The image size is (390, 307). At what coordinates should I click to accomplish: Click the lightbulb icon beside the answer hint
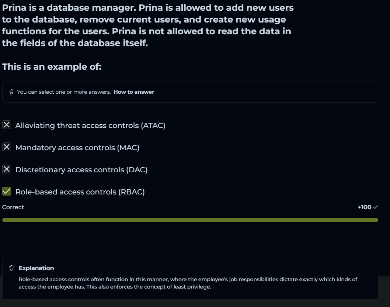tap(11, 92)
